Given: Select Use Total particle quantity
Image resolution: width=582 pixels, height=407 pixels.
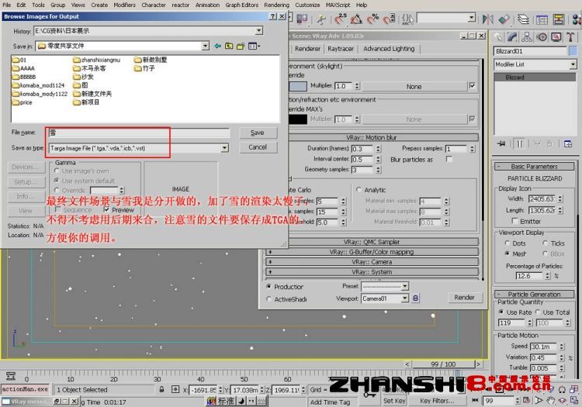Looking at the screenshot, I should [538, 312].
